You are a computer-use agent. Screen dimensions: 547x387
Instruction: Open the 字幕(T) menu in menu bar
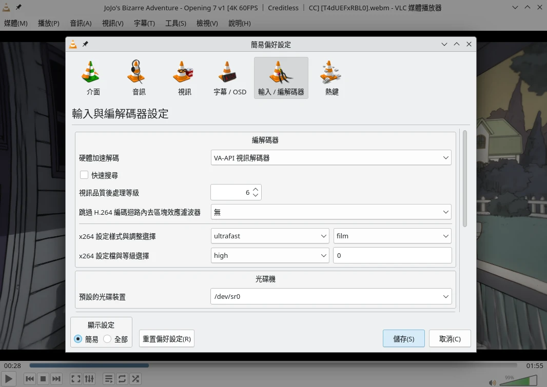point(144,23)
